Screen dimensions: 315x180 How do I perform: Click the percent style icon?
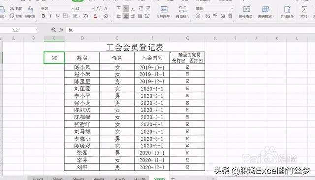pos(208,16)
